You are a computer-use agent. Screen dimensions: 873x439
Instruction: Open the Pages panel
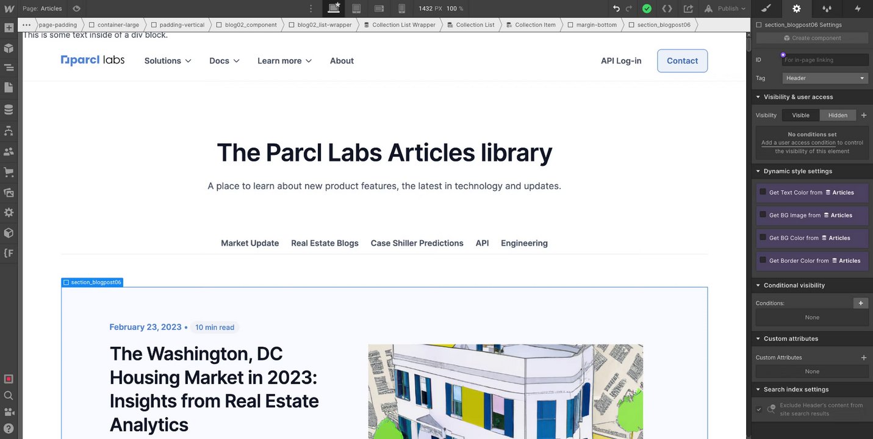click(9, 88)
